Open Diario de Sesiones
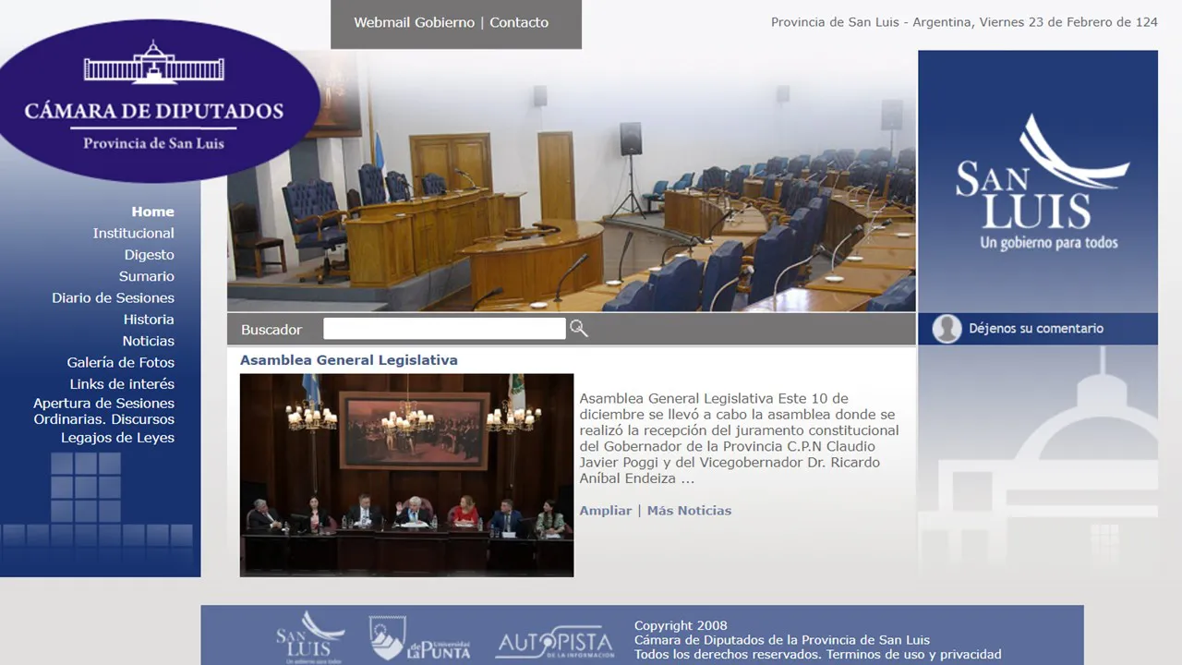Screen dimensions: 1182x665 113,297
